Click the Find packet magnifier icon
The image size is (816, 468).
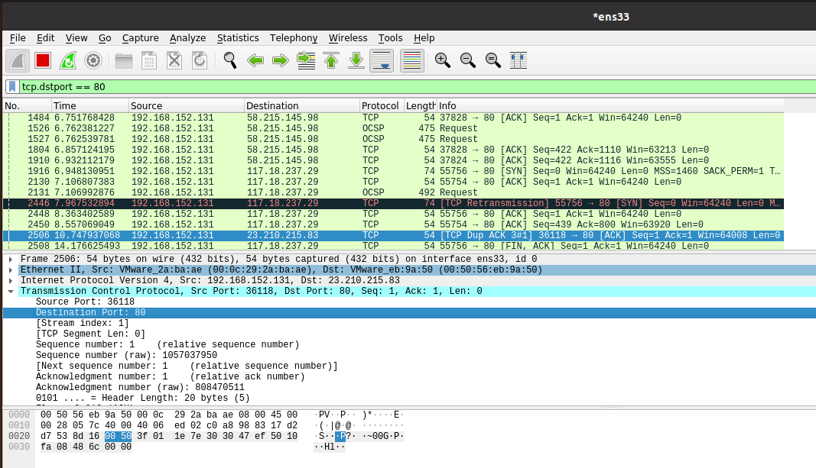click(229, 60)
